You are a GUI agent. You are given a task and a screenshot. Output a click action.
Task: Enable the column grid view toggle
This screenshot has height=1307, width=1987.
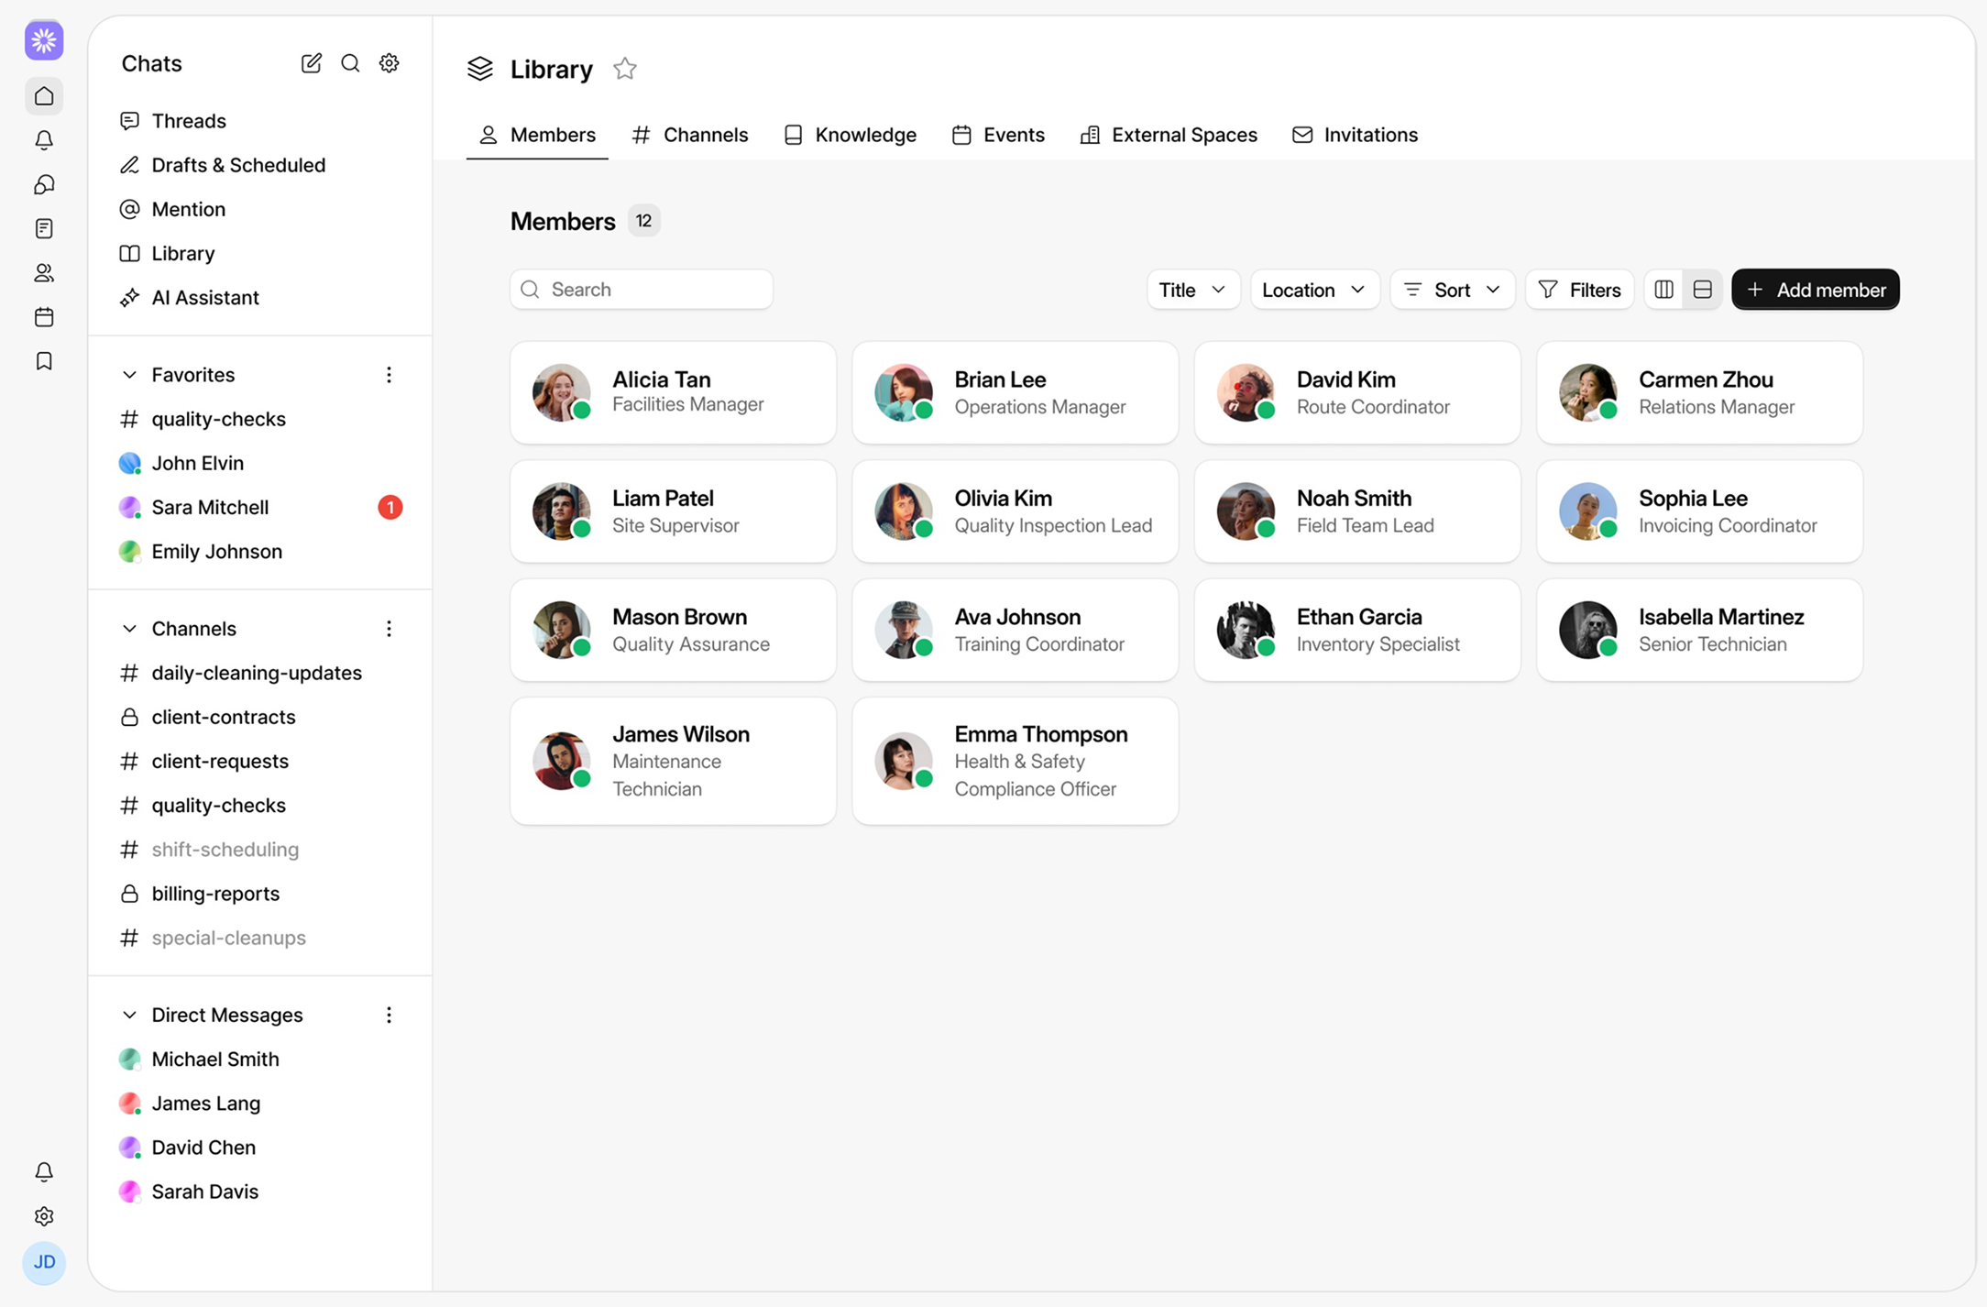point(1664,289)
